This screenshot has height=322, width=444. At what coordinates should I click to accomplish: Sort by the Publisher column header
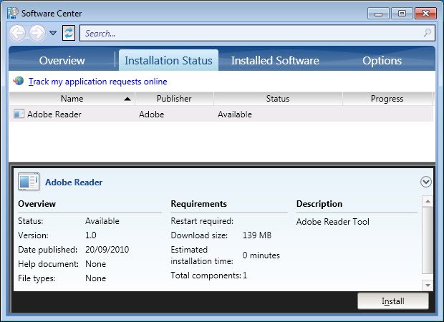[174, 99]
